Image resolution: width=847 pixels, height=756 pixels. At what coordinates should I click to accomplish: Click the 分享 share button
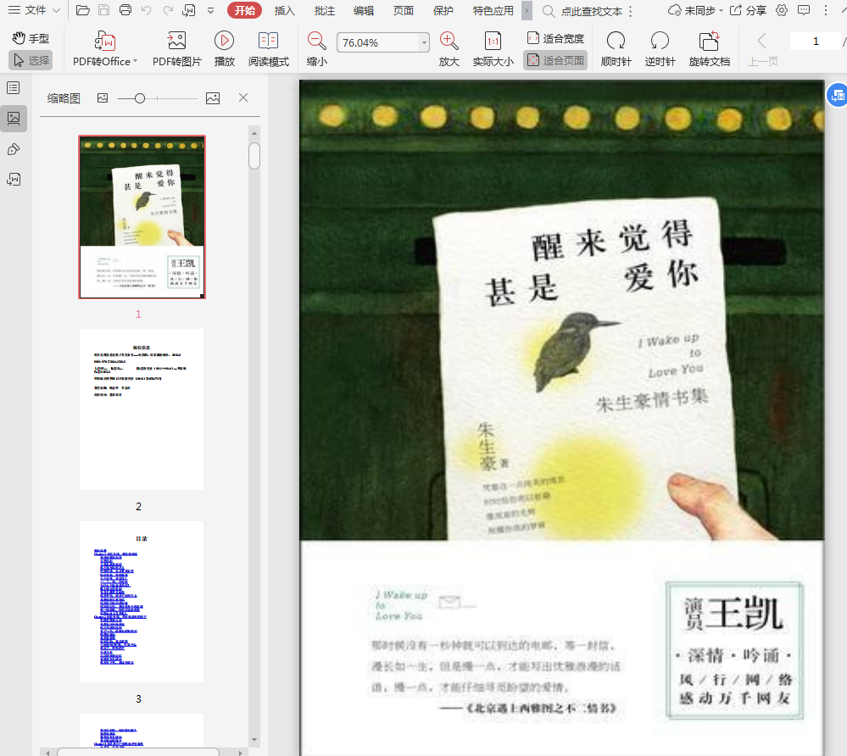[x=748, y=10]
